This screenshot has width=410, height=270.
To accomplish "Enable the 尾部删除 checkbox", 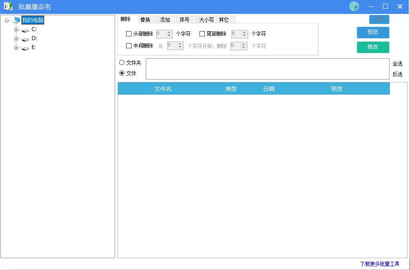I will click(202, 34).
